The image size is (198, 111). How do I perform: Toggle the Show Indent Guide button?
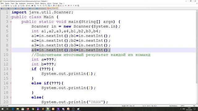(54, 6)
